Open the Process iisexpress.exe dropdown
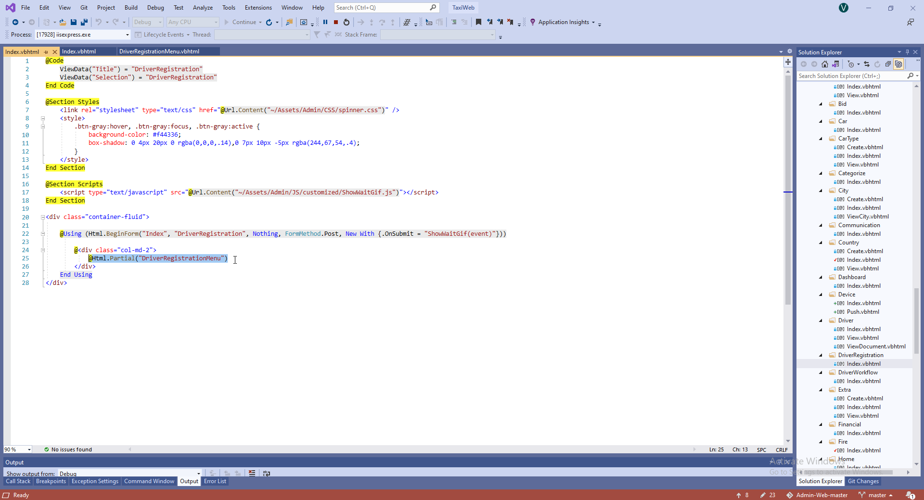The image size is (924, 500). [83, 35]
